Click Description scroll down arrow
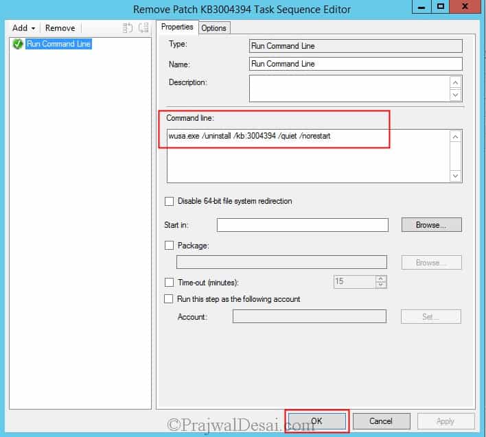This screenshot has height=437, width=486. click(455, 95)
